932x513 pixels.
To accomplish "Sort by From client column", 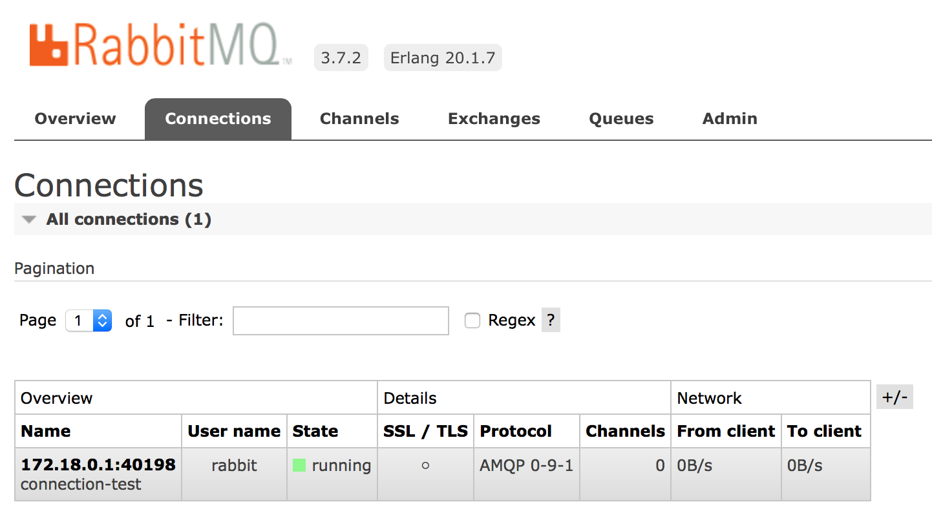I will pos(726,431).
